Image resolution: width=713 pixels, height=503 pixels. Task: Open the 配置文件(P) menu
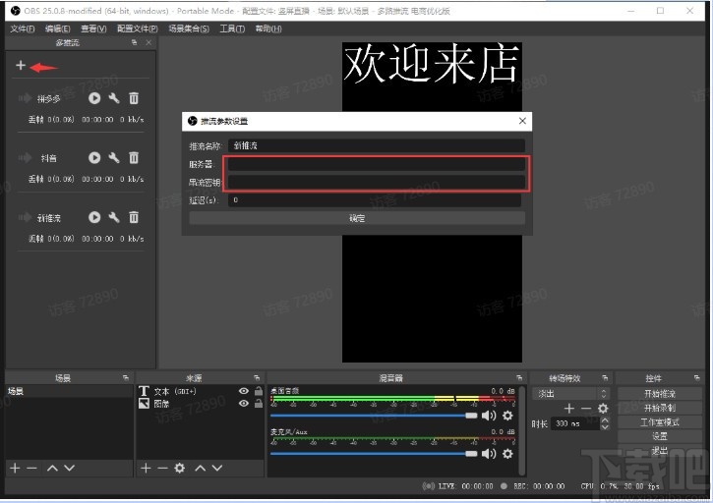tap(138, 28)
